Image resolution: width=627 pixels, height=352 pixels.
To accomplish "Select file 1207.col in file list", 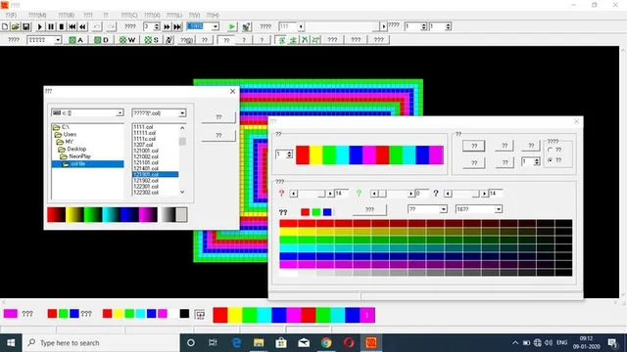I will tap(143, 145).
